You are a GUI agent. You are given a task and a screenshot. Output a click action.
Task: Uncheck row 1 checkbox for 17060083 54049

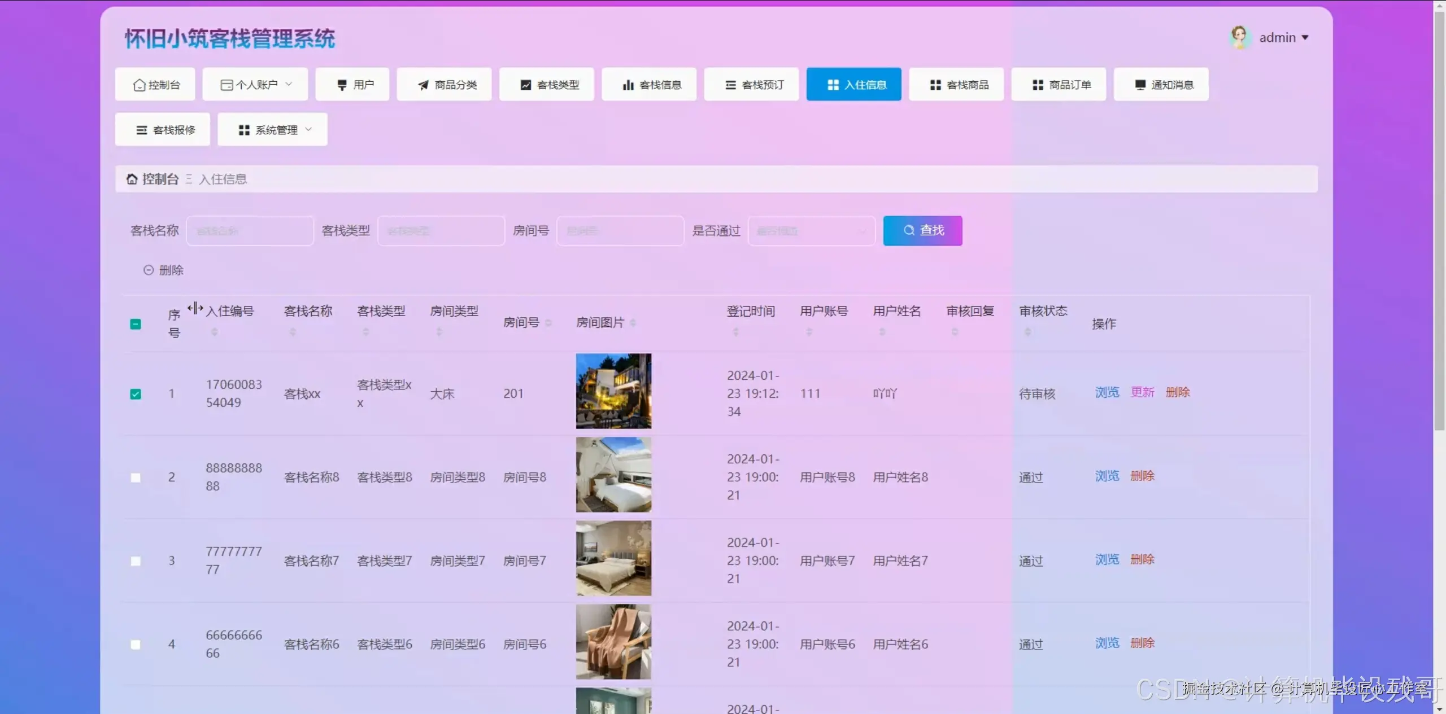(135, 393)
